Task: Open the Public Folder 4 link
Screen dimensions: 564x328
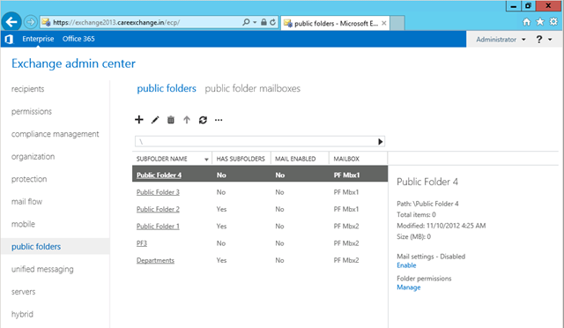Action: [159, 175]
